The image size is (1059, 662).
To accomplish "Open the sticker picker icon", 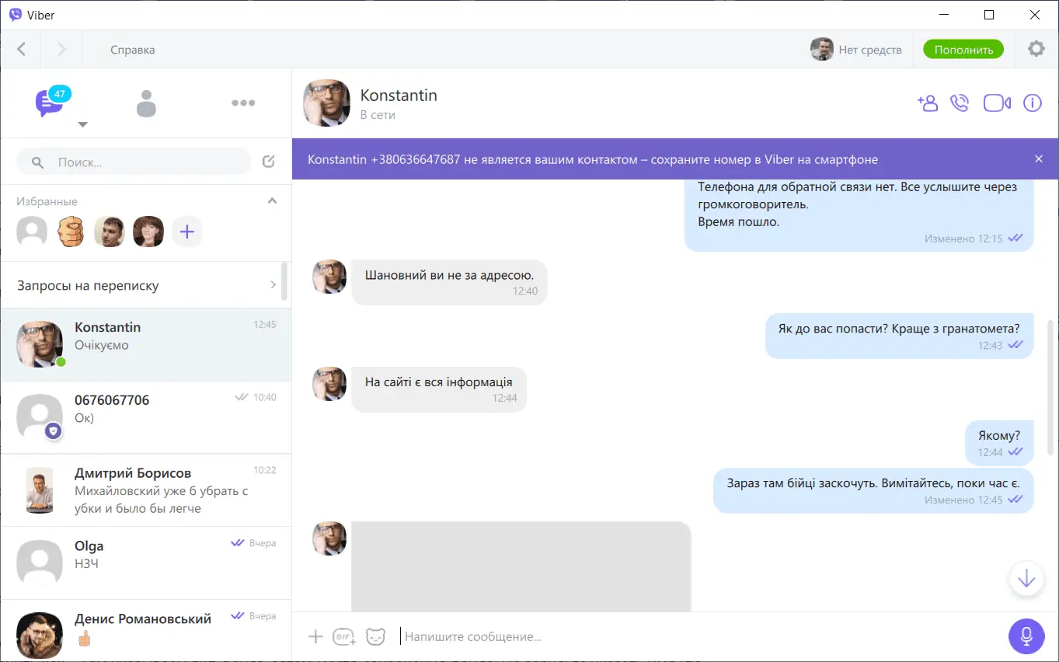I will tap(375, 636).
